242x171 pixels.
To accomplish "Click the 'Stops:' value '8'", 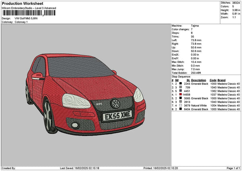I will click(192, 33).
